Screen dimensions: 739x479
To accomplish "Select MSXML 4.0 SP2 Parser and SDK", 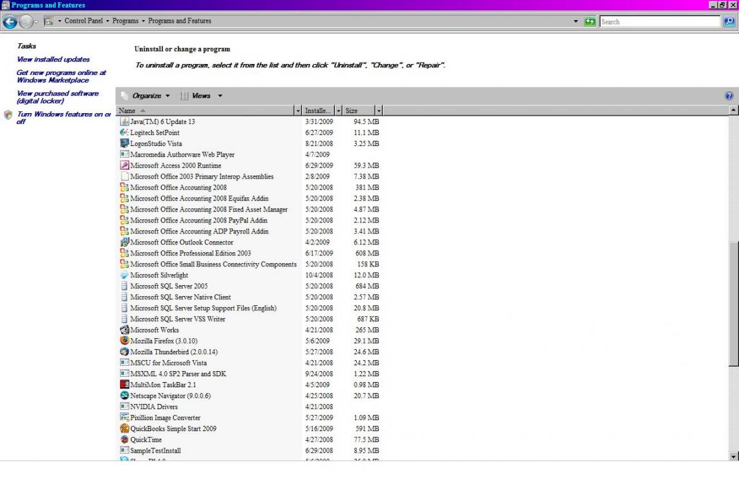I will pyautogui.click(x=250, y=374).
